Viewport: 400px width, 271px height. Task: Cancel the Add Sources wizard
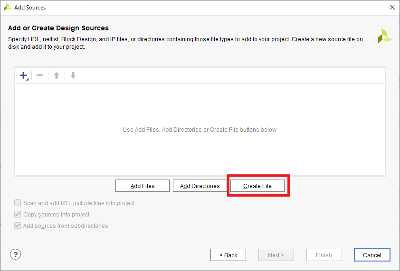click(x=372, y=255)
